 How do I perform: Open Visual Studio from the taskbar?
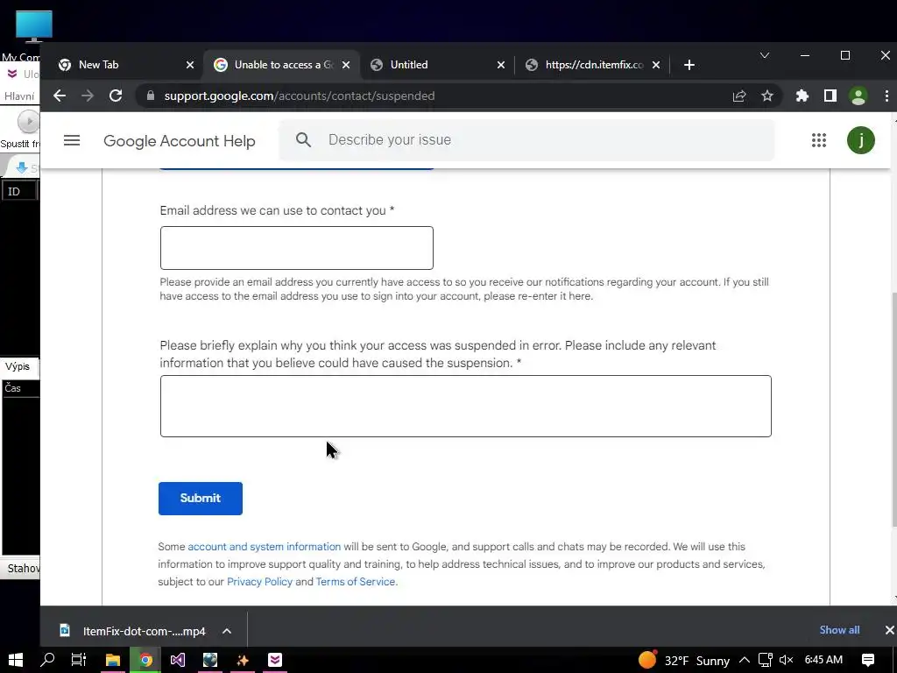[x=178, y=660]
